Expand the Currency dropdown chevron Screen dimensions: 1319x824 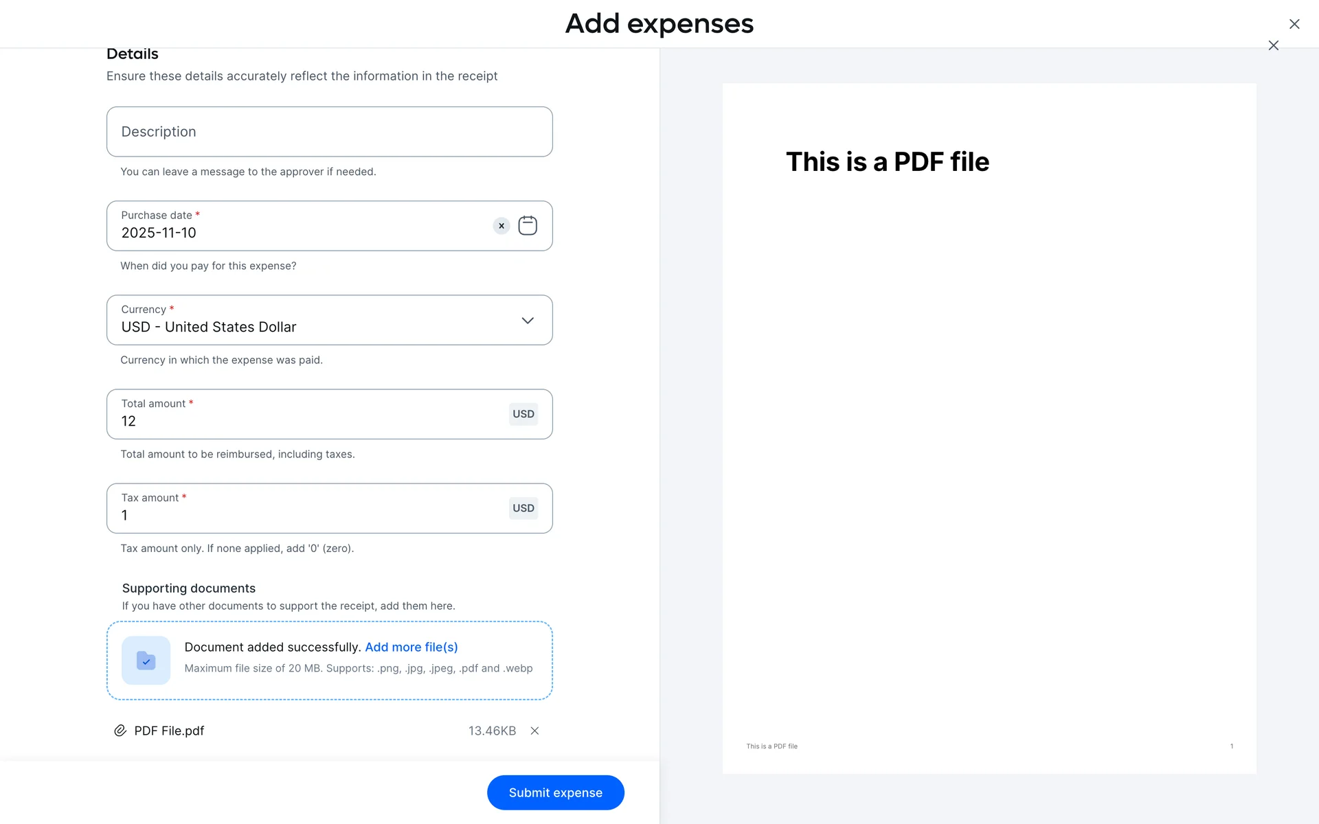tap(528, 321)
